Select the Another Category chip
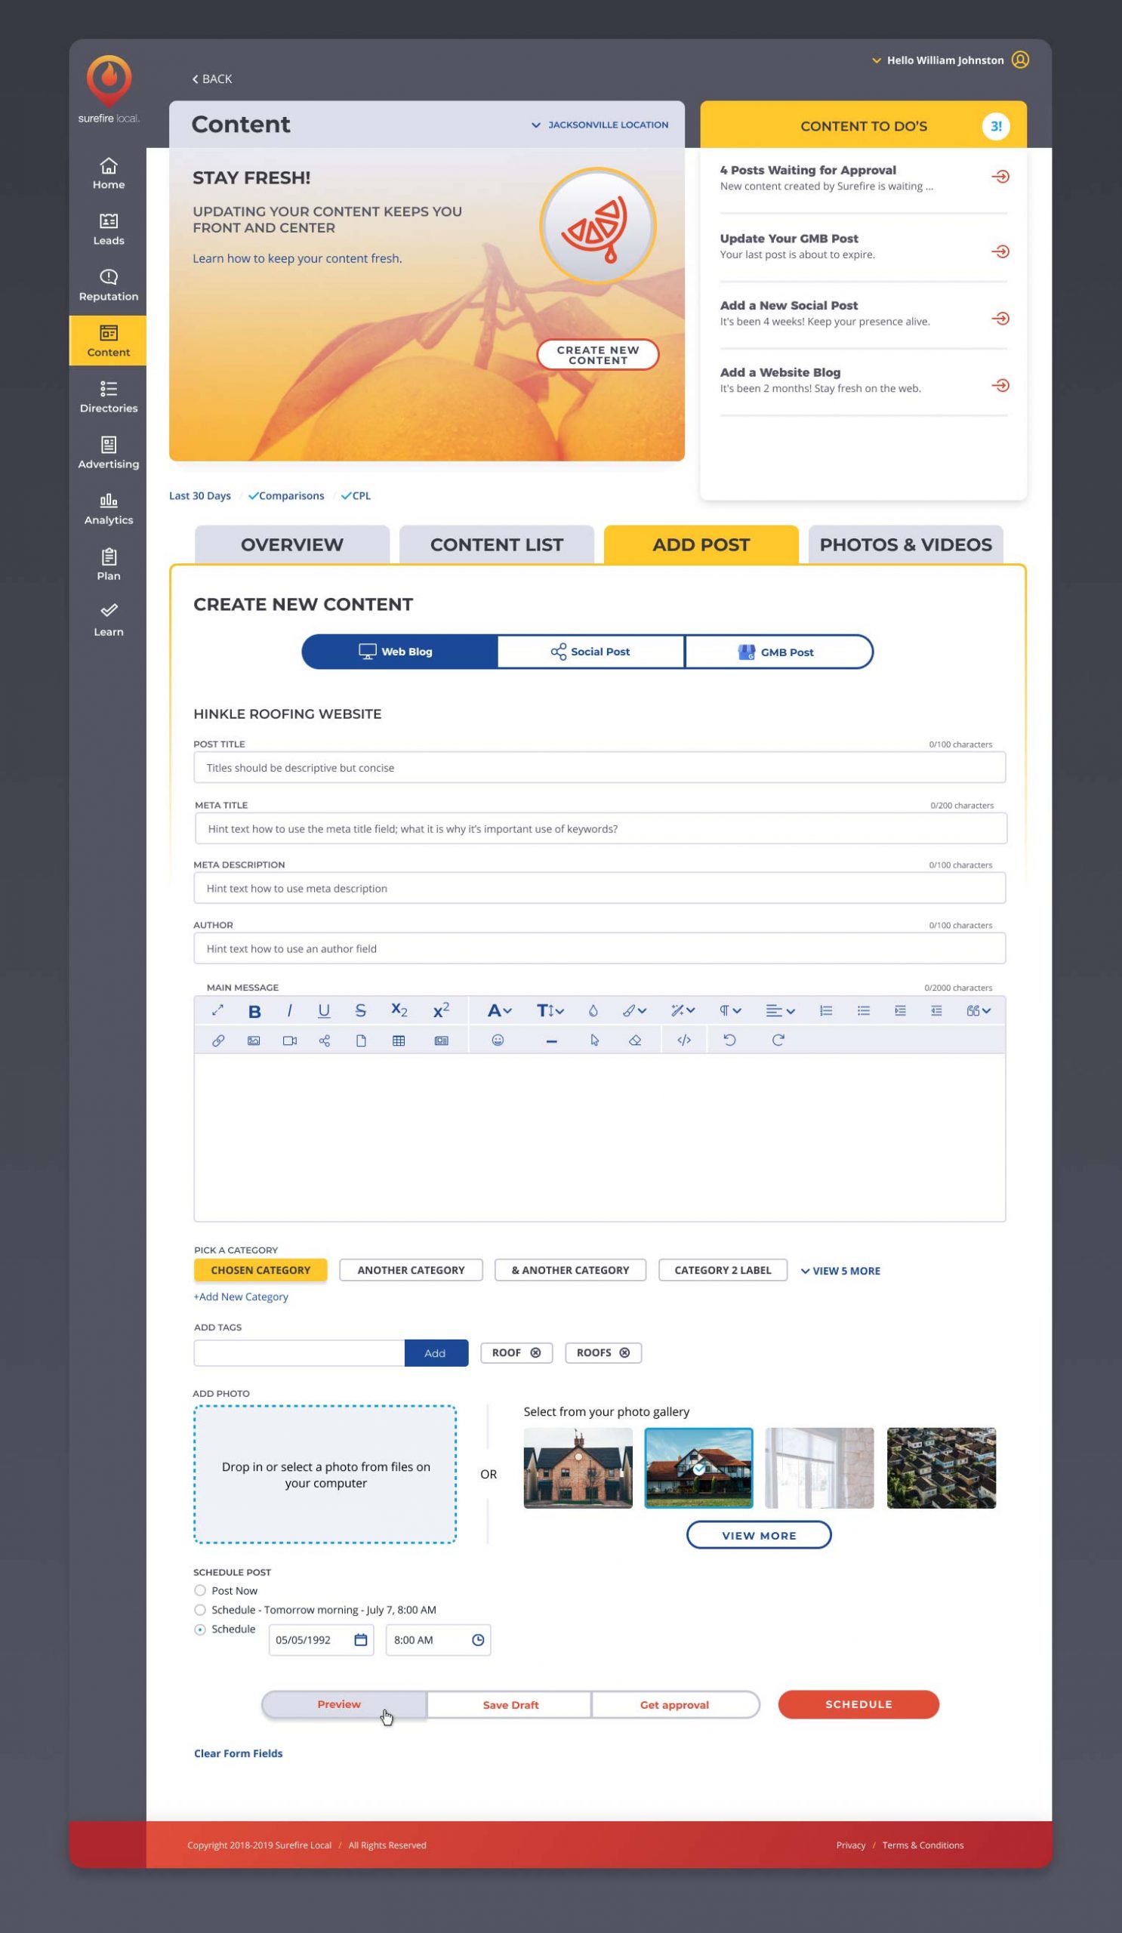Screen dimensions: 1122x1933 (x=411, y=1270)
